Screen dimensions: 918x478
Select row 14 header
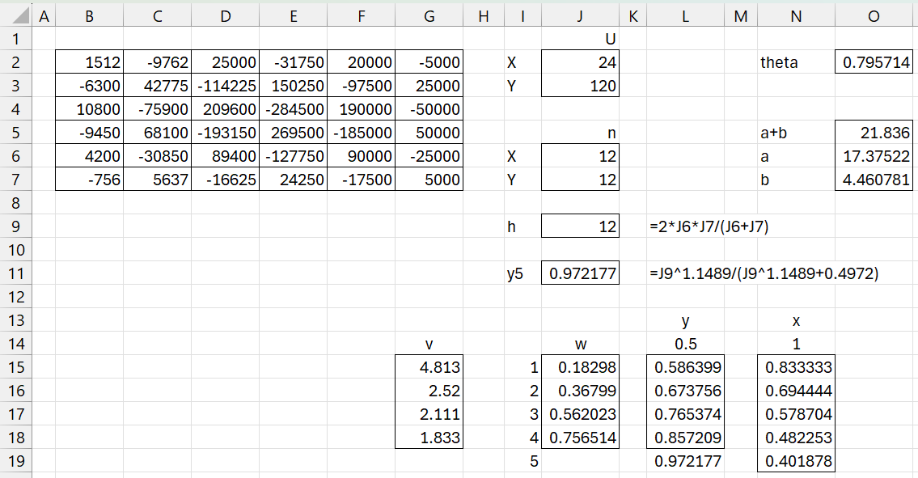tap(15, 344)
